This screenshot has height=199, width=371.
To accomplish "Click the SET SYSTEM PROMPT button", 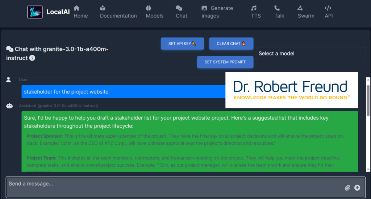I will pos(225,62).
